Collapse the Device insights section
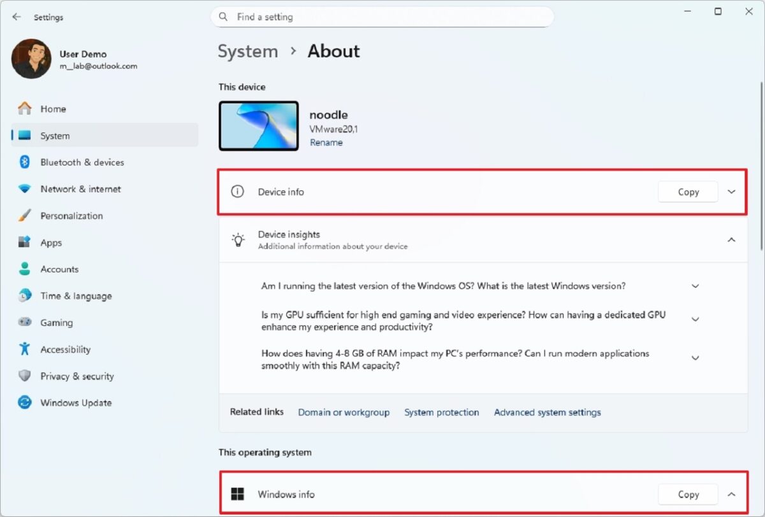Image resolution: width=765 pixels, height=517 pixels. tap(731, 240)
